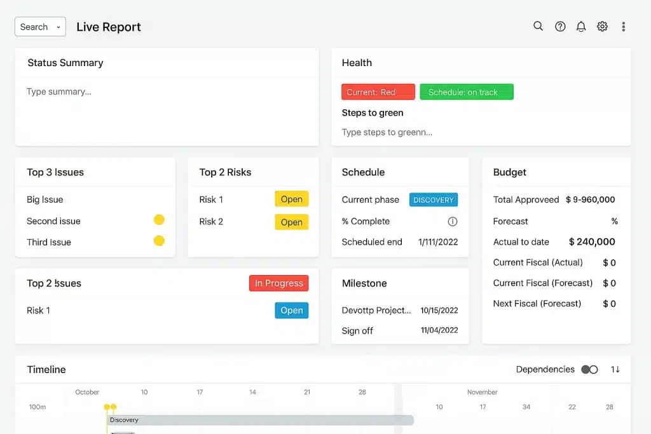Click milestone date 10/15/2022
Image resolution: width=651 pixels, height=434 pixels.
click(439, 310)
